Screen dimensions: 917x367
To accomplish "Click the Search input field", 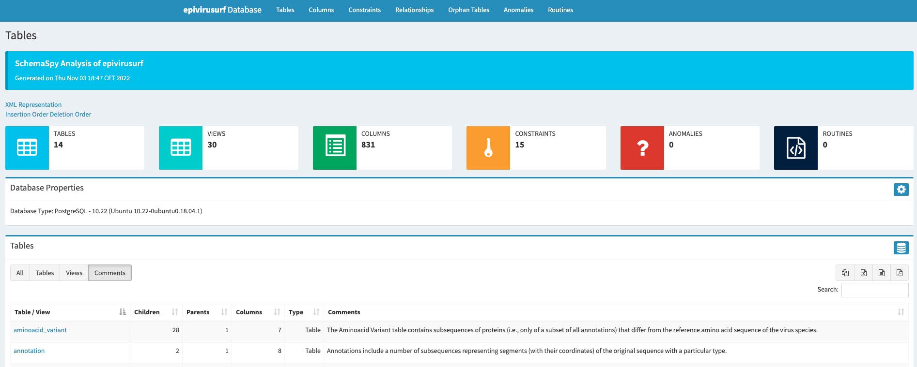I will pyautogui.click(x=875, y=290).
